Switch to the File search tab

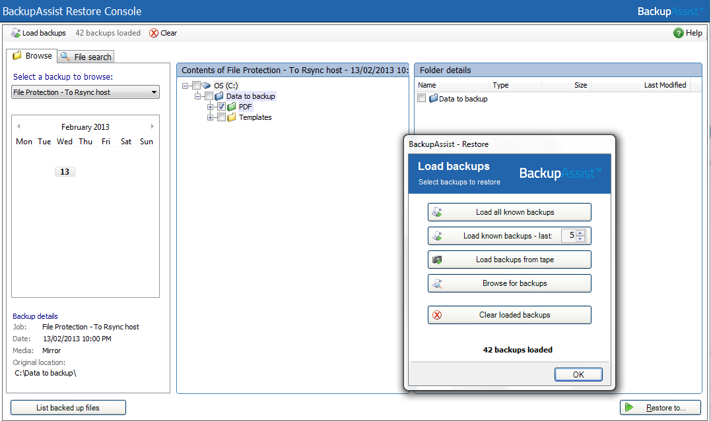pos(86,57)
